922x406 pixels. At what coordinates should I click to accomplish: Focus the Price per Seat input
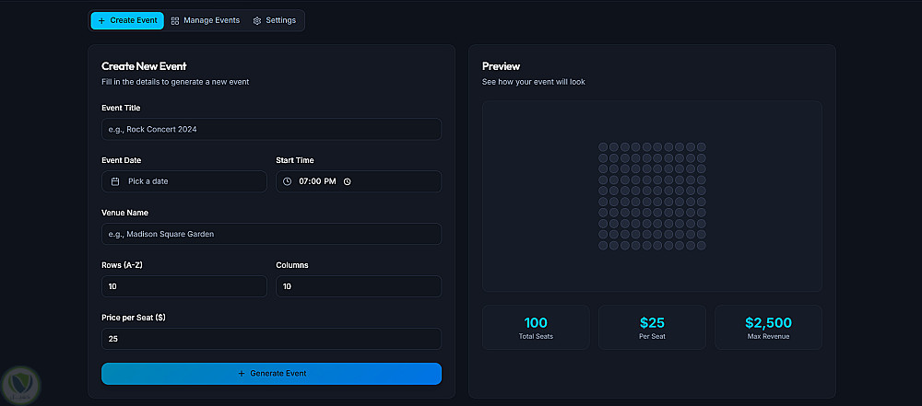(271, 339)
